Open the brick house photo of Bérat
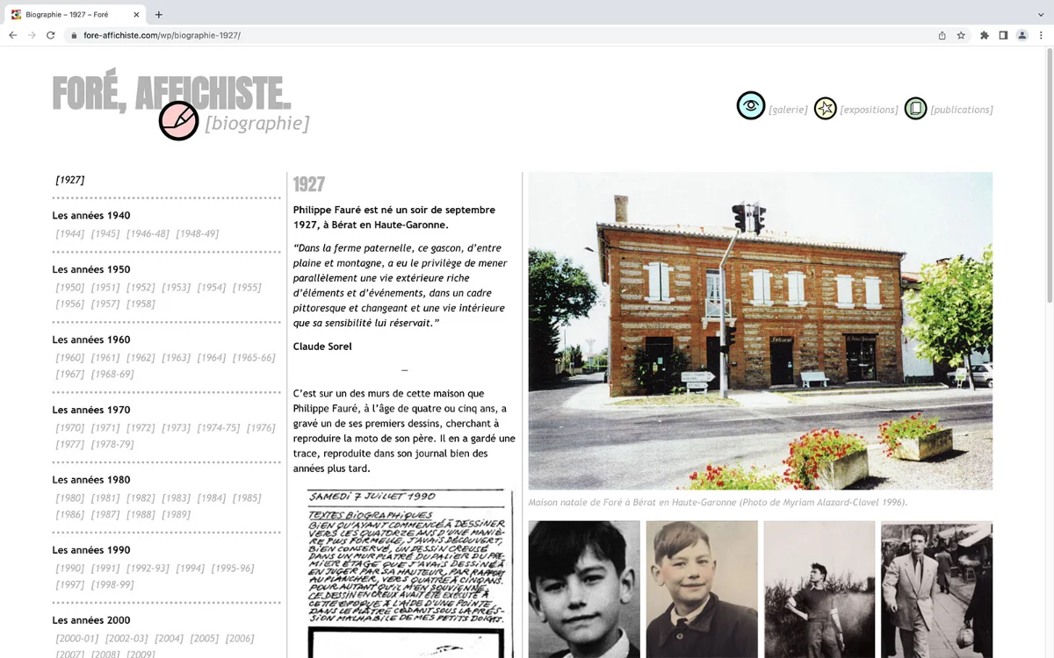 760,330
